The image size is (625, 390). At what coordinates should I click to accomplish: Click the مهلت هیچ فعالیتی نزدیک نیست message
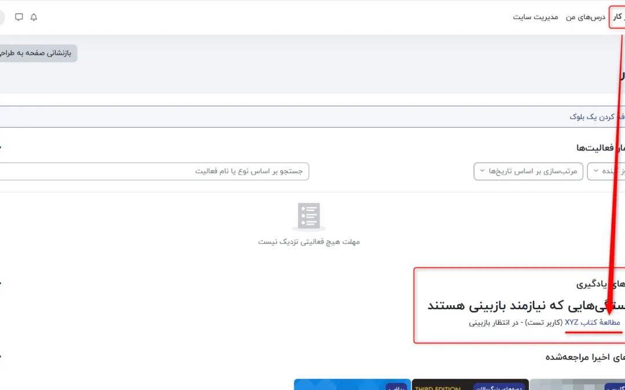point(308,242)
